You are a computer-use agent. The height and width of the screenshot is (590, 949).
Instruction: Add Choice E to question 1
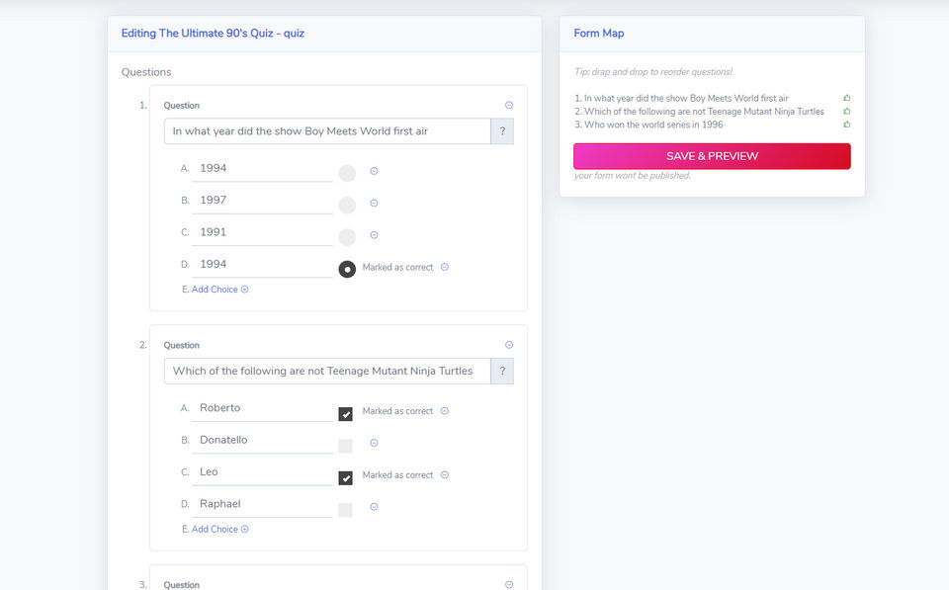pos(220,290)
